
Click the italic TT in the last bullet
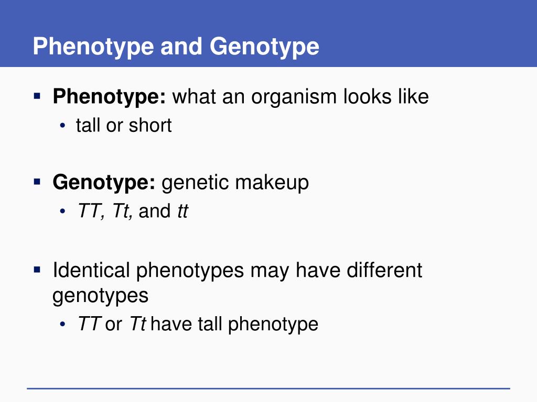(89, 323)
